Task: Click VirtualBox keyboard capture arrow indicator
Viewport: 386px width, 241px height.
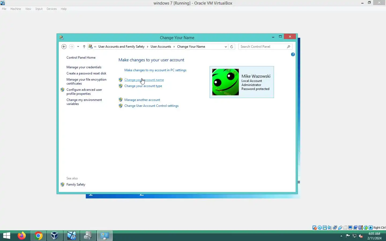Action: click(x=370, y=228)
